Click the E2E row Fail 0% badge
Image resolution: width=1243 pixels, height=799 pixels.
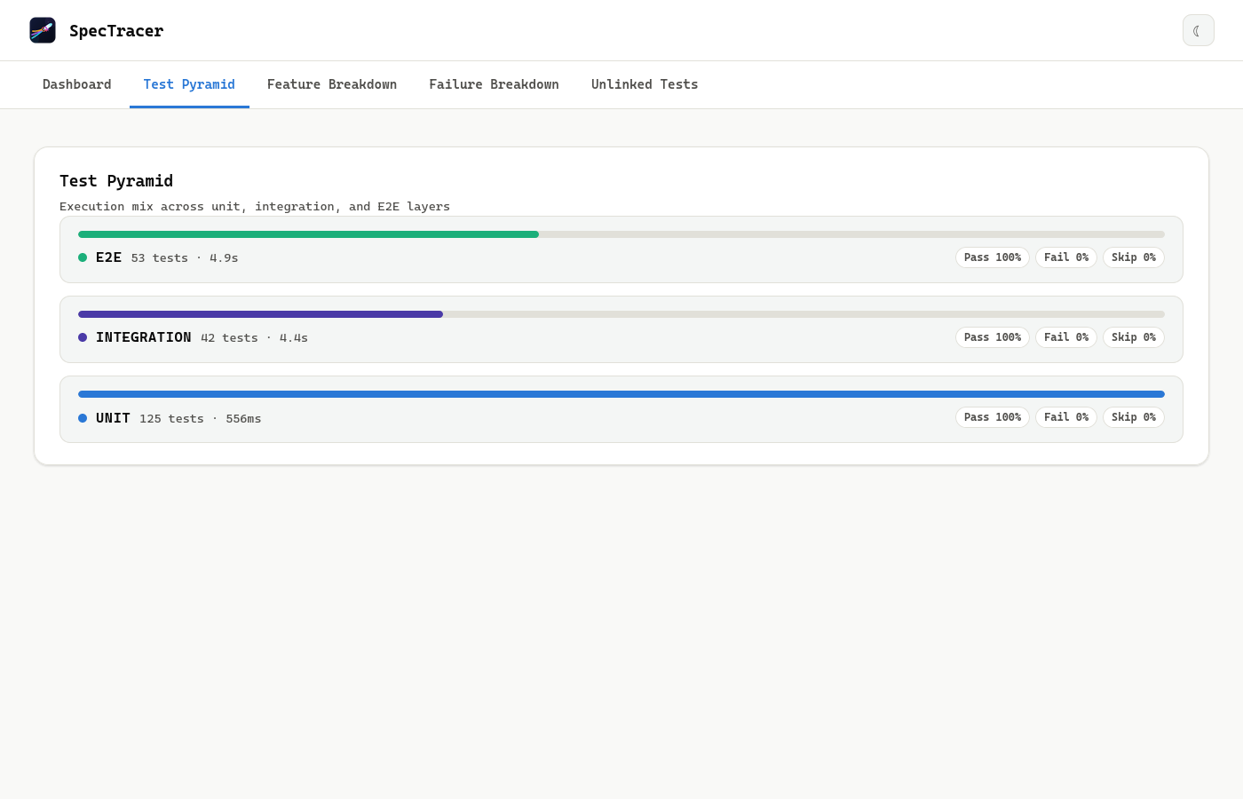1066,257
